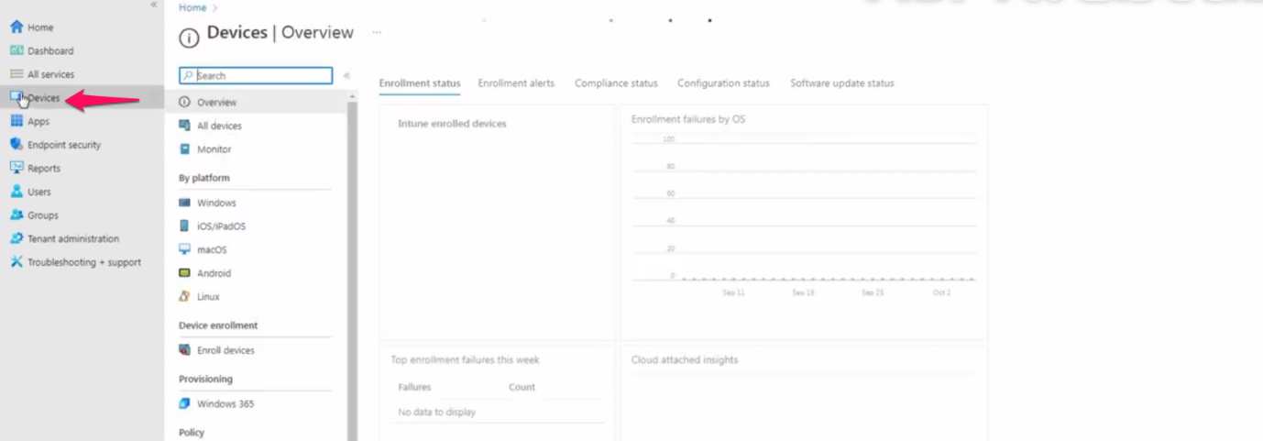Click scroll-up arrow of blade menu scrollbar
Image resolution: width=1263 pixels, height=441 pixels.
[352, 95]
